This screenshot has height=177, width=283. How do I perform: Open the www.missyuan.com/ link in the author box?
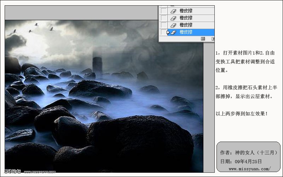[250, 169]
